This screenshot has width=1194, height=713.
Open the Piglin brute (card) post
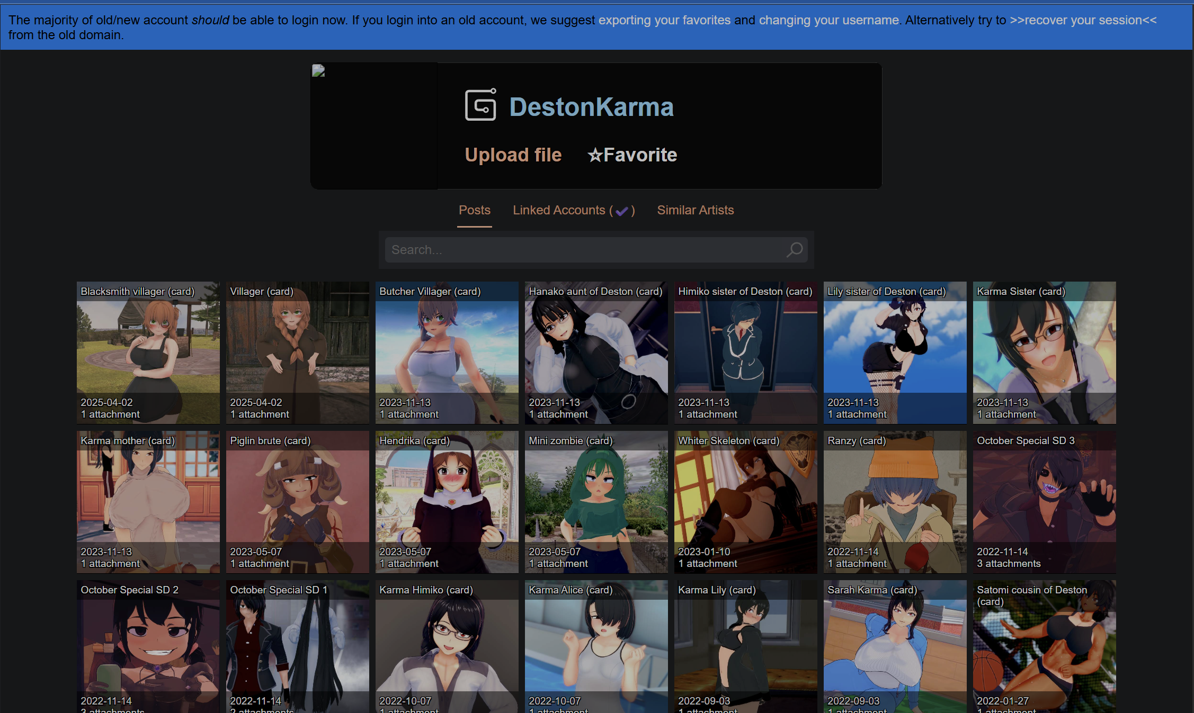click(x=297, y=502)
